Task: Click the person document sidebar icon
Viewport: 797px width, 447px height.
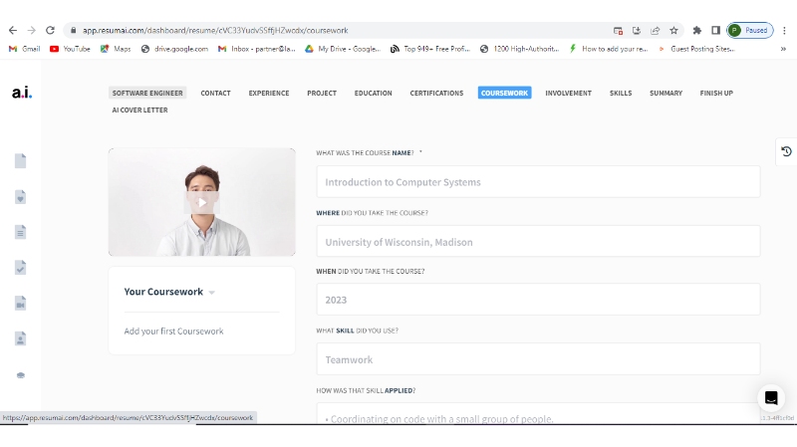Action: (x=20, y=338)
